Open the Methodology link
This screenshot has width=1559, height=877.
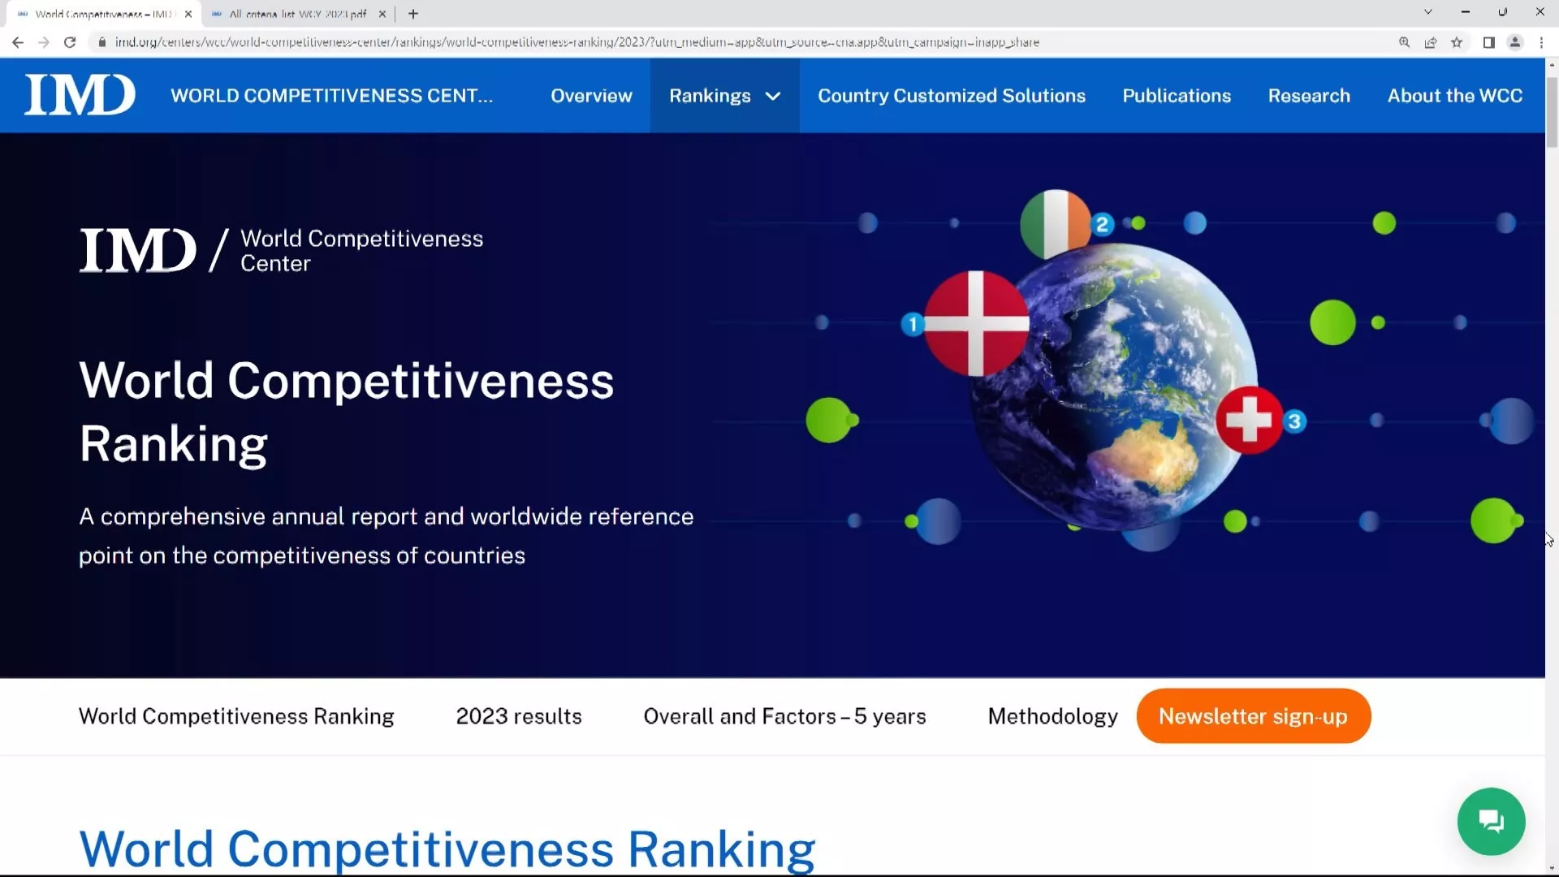(x=1052, y=716)
